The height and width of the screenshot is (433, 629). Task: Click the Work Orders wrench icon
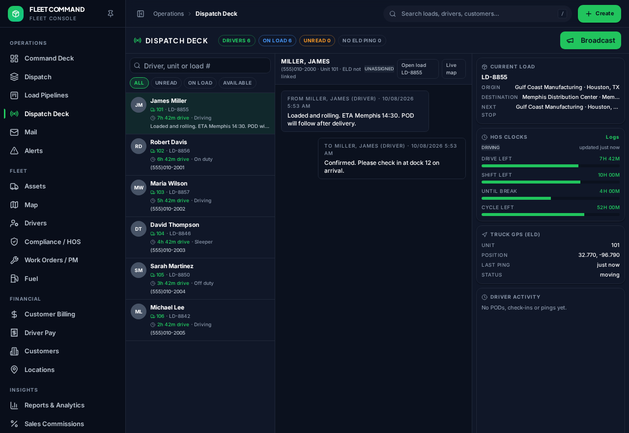pyautogui.click(x=14, y=260)
